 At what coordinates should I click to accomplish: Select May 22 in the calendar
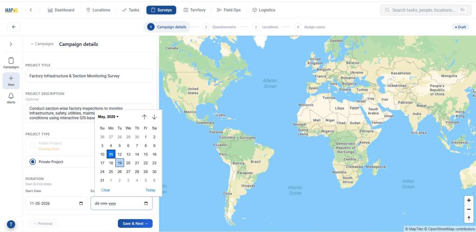pyautogui.click(x=145, y=163)
